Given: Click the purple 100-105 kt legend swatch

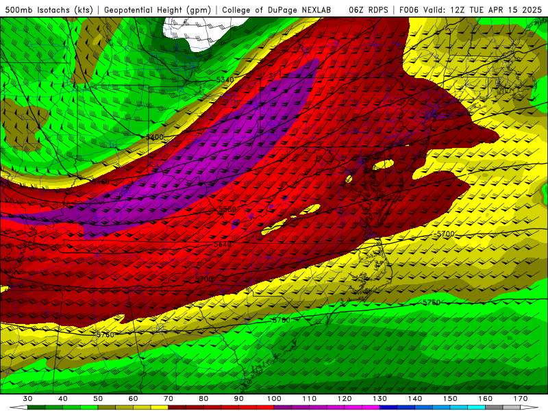Looking at the screenshot, I should [x=283, y=408].
